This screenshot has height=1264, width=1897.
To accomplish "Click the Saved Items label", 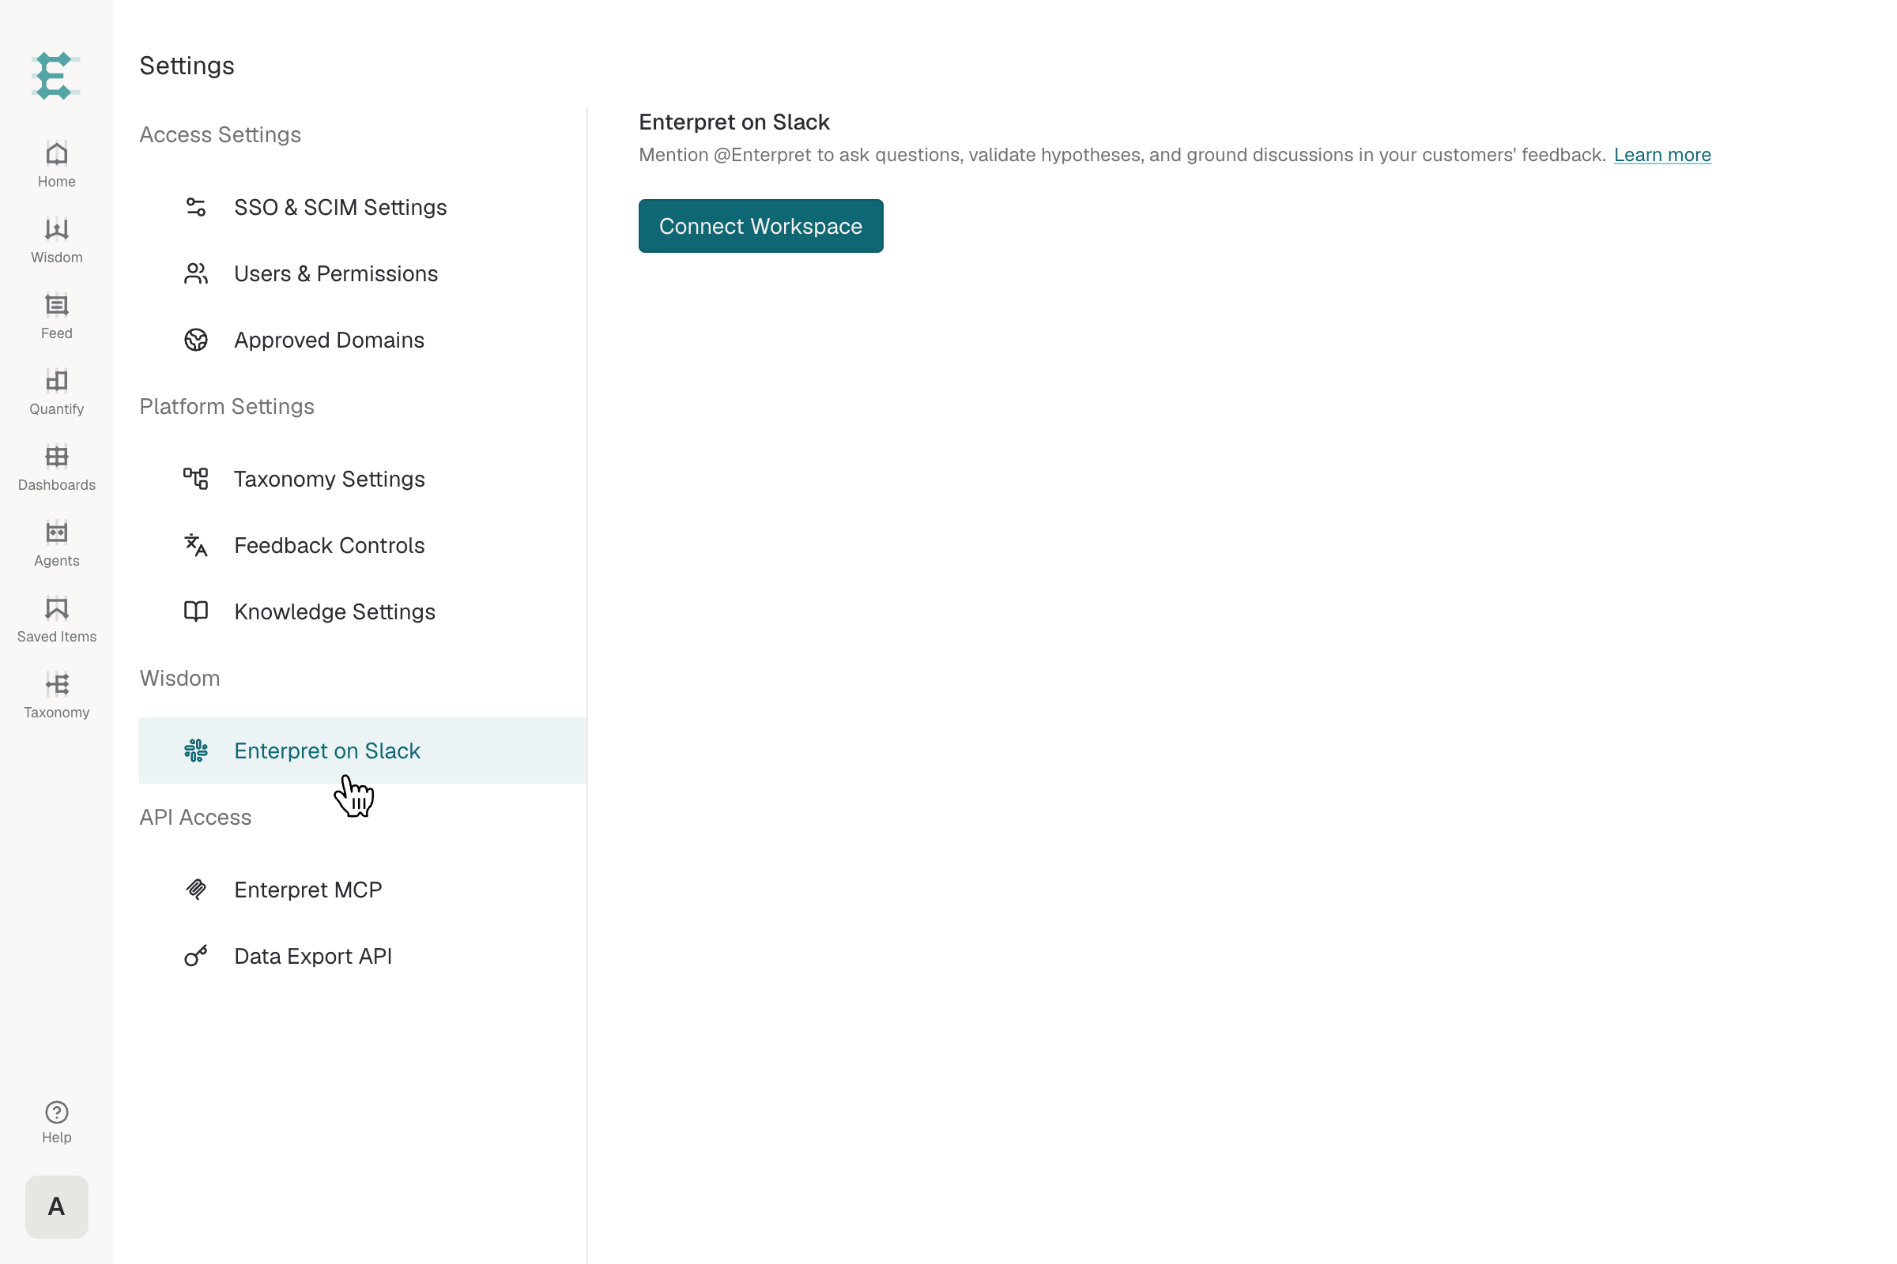I will [56, 636].
